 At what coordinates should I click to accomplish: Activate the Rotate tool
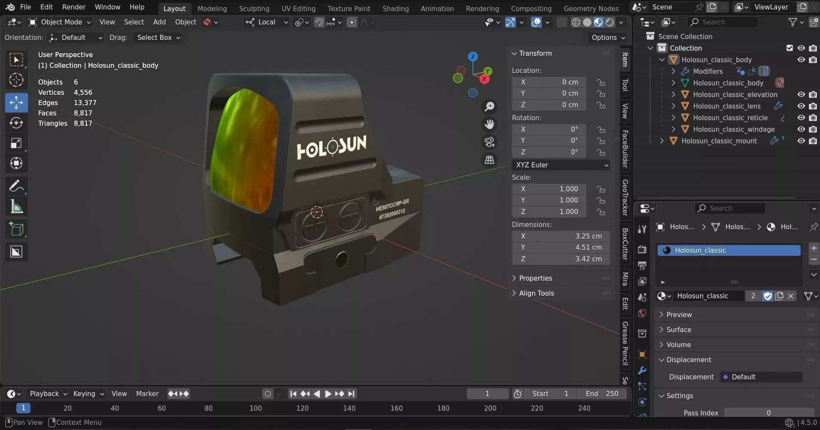click(16, 123)
